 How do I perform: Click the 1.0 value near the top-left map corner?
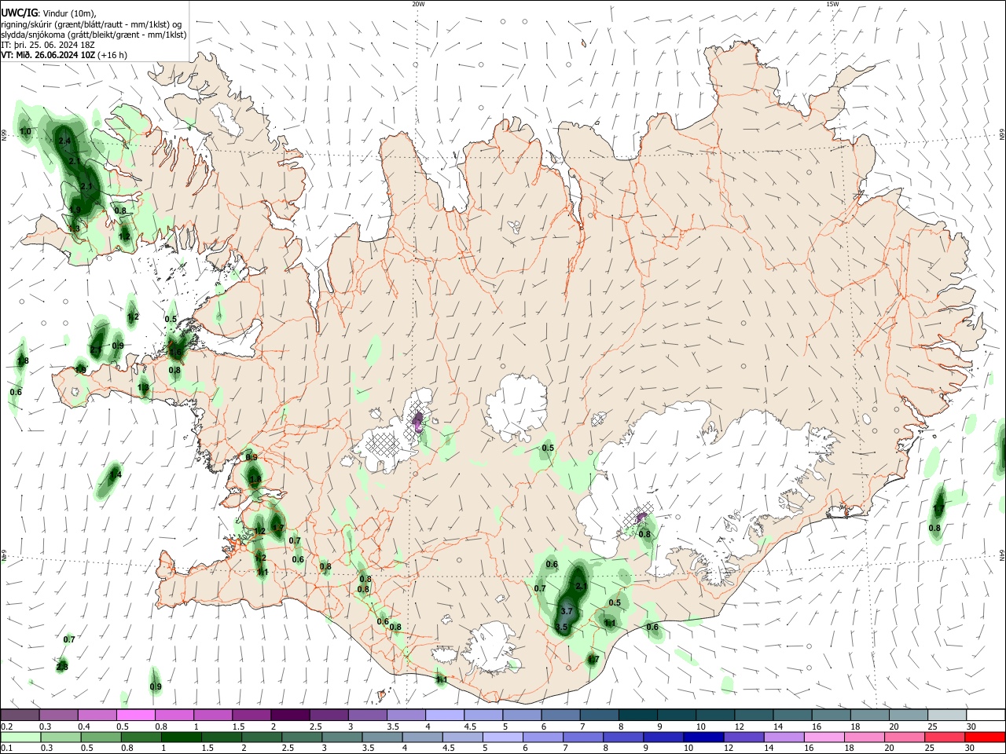[25, 131]
